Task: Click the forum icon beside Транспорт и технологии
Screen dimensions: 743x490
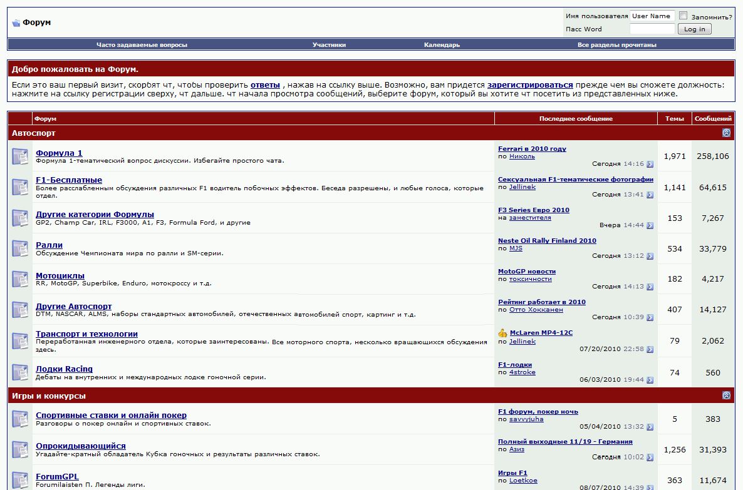Action: click(20, 341)
